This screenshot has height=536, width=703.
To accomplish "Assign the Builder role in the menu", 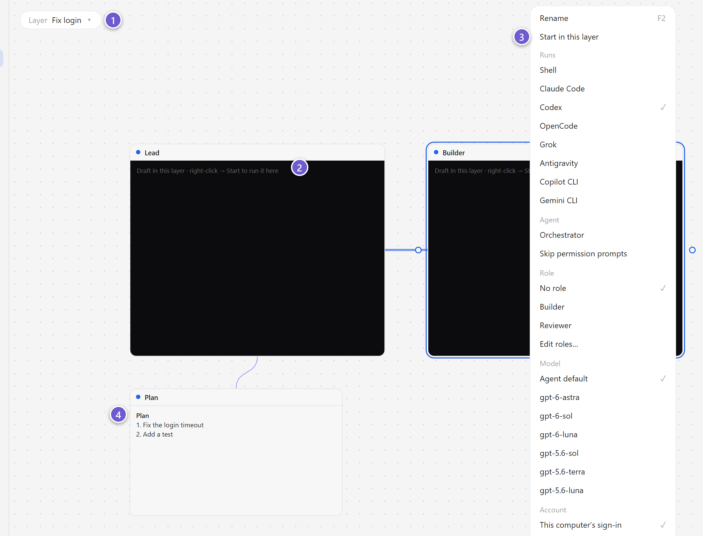I will pos(603,307).
